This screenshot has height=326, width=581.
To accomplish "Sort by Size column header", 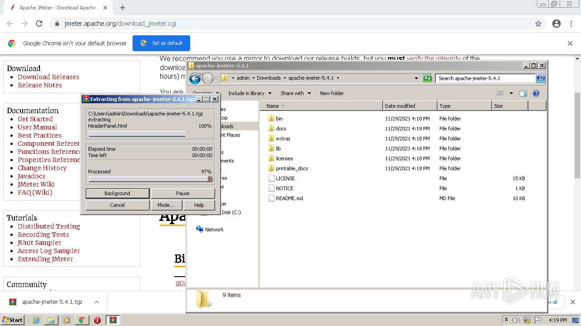I will click(x=510, y=106).
